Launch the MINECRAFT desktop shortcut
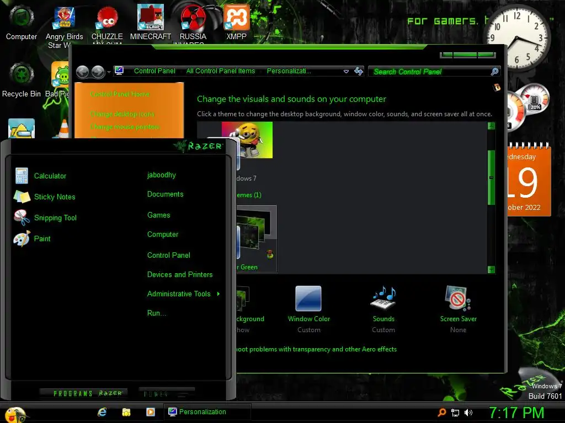This screenshot has height=423, width=565. [x=150, y=22]
